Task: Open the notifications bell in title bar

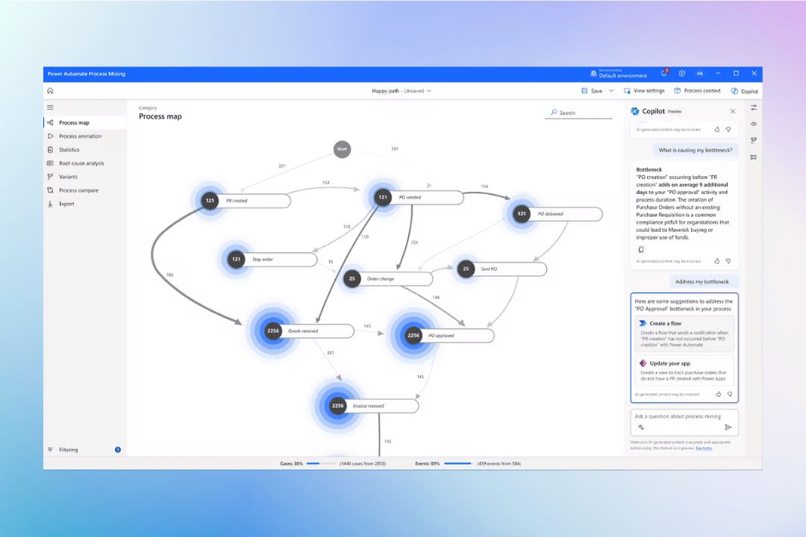Action: pos(664,74)
